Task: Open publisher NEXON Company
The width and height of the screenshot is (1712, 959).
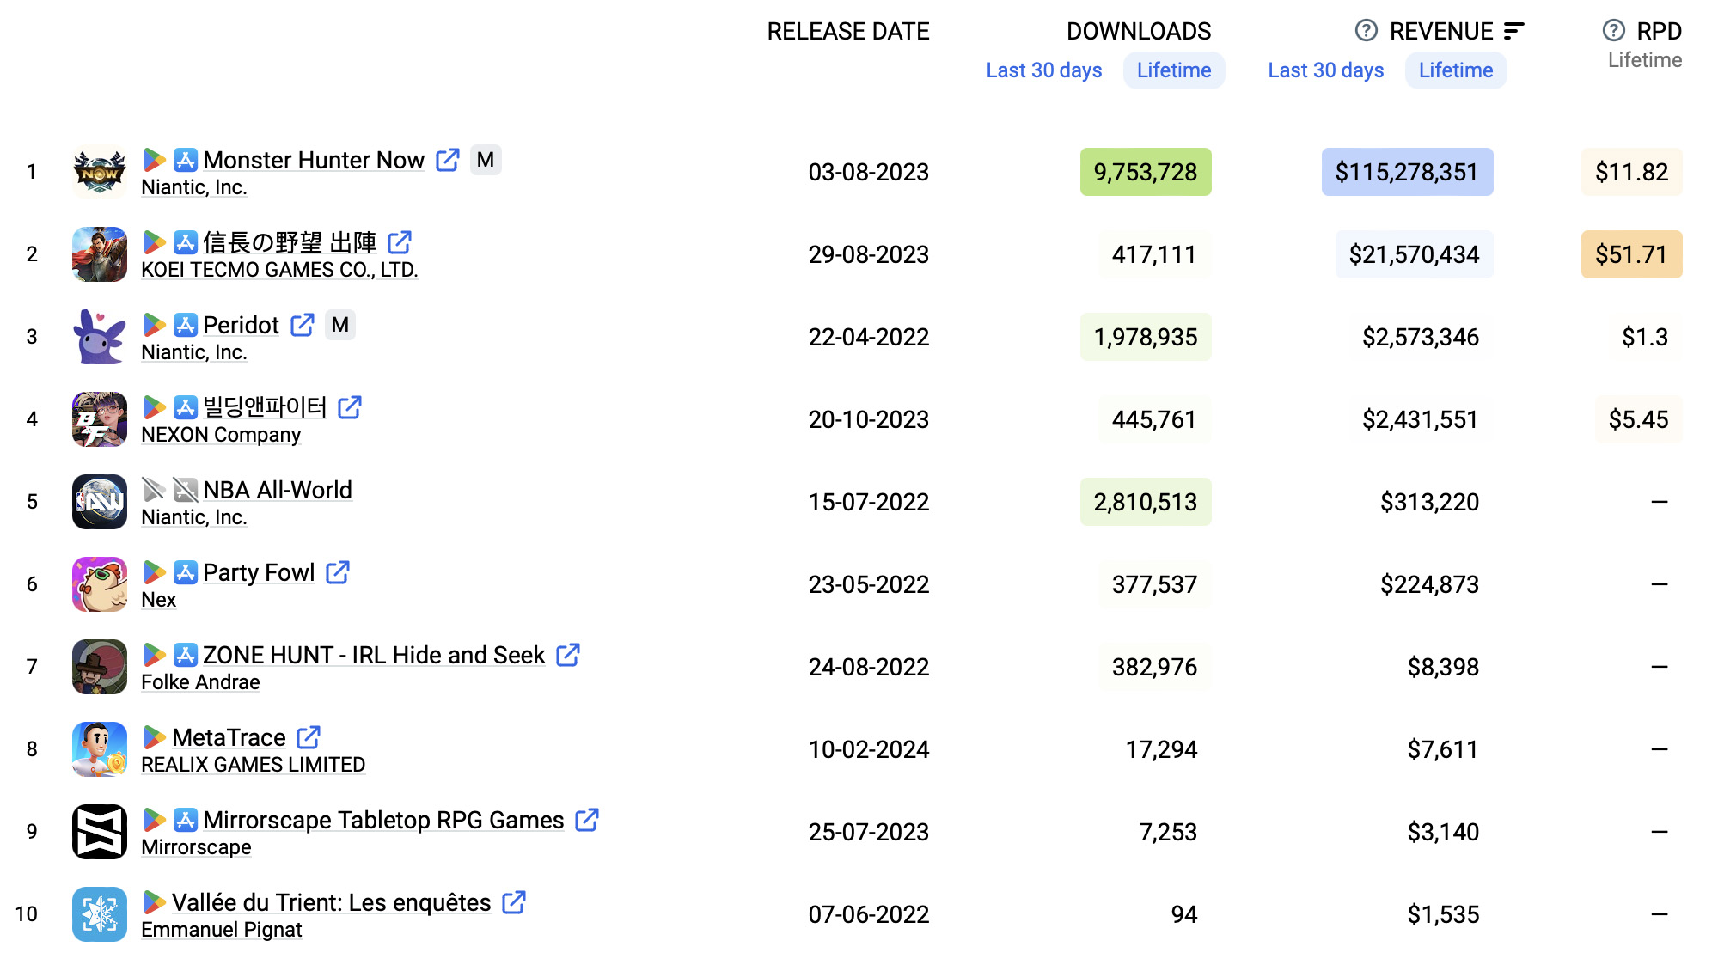Action: pos(221,435)
